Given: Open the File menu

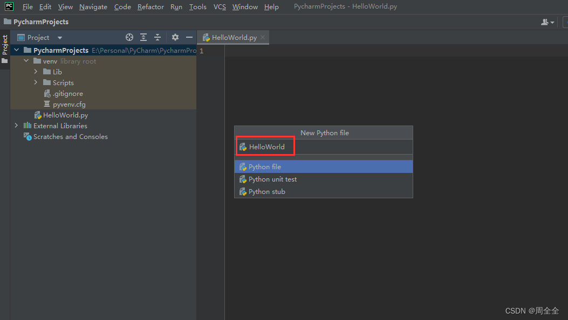Looking at the screenshot, I should click(x=28, y=7).
